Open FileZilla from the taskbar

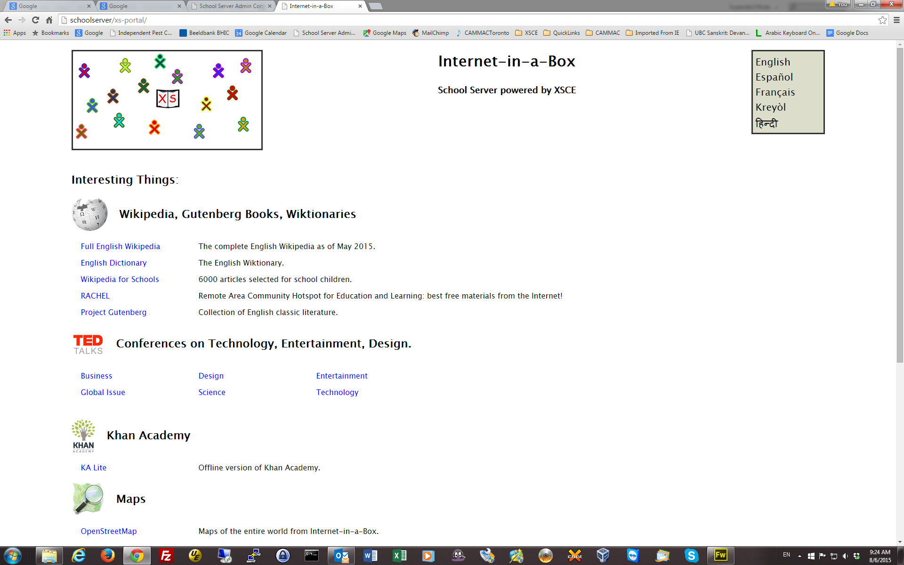(166, 556)
